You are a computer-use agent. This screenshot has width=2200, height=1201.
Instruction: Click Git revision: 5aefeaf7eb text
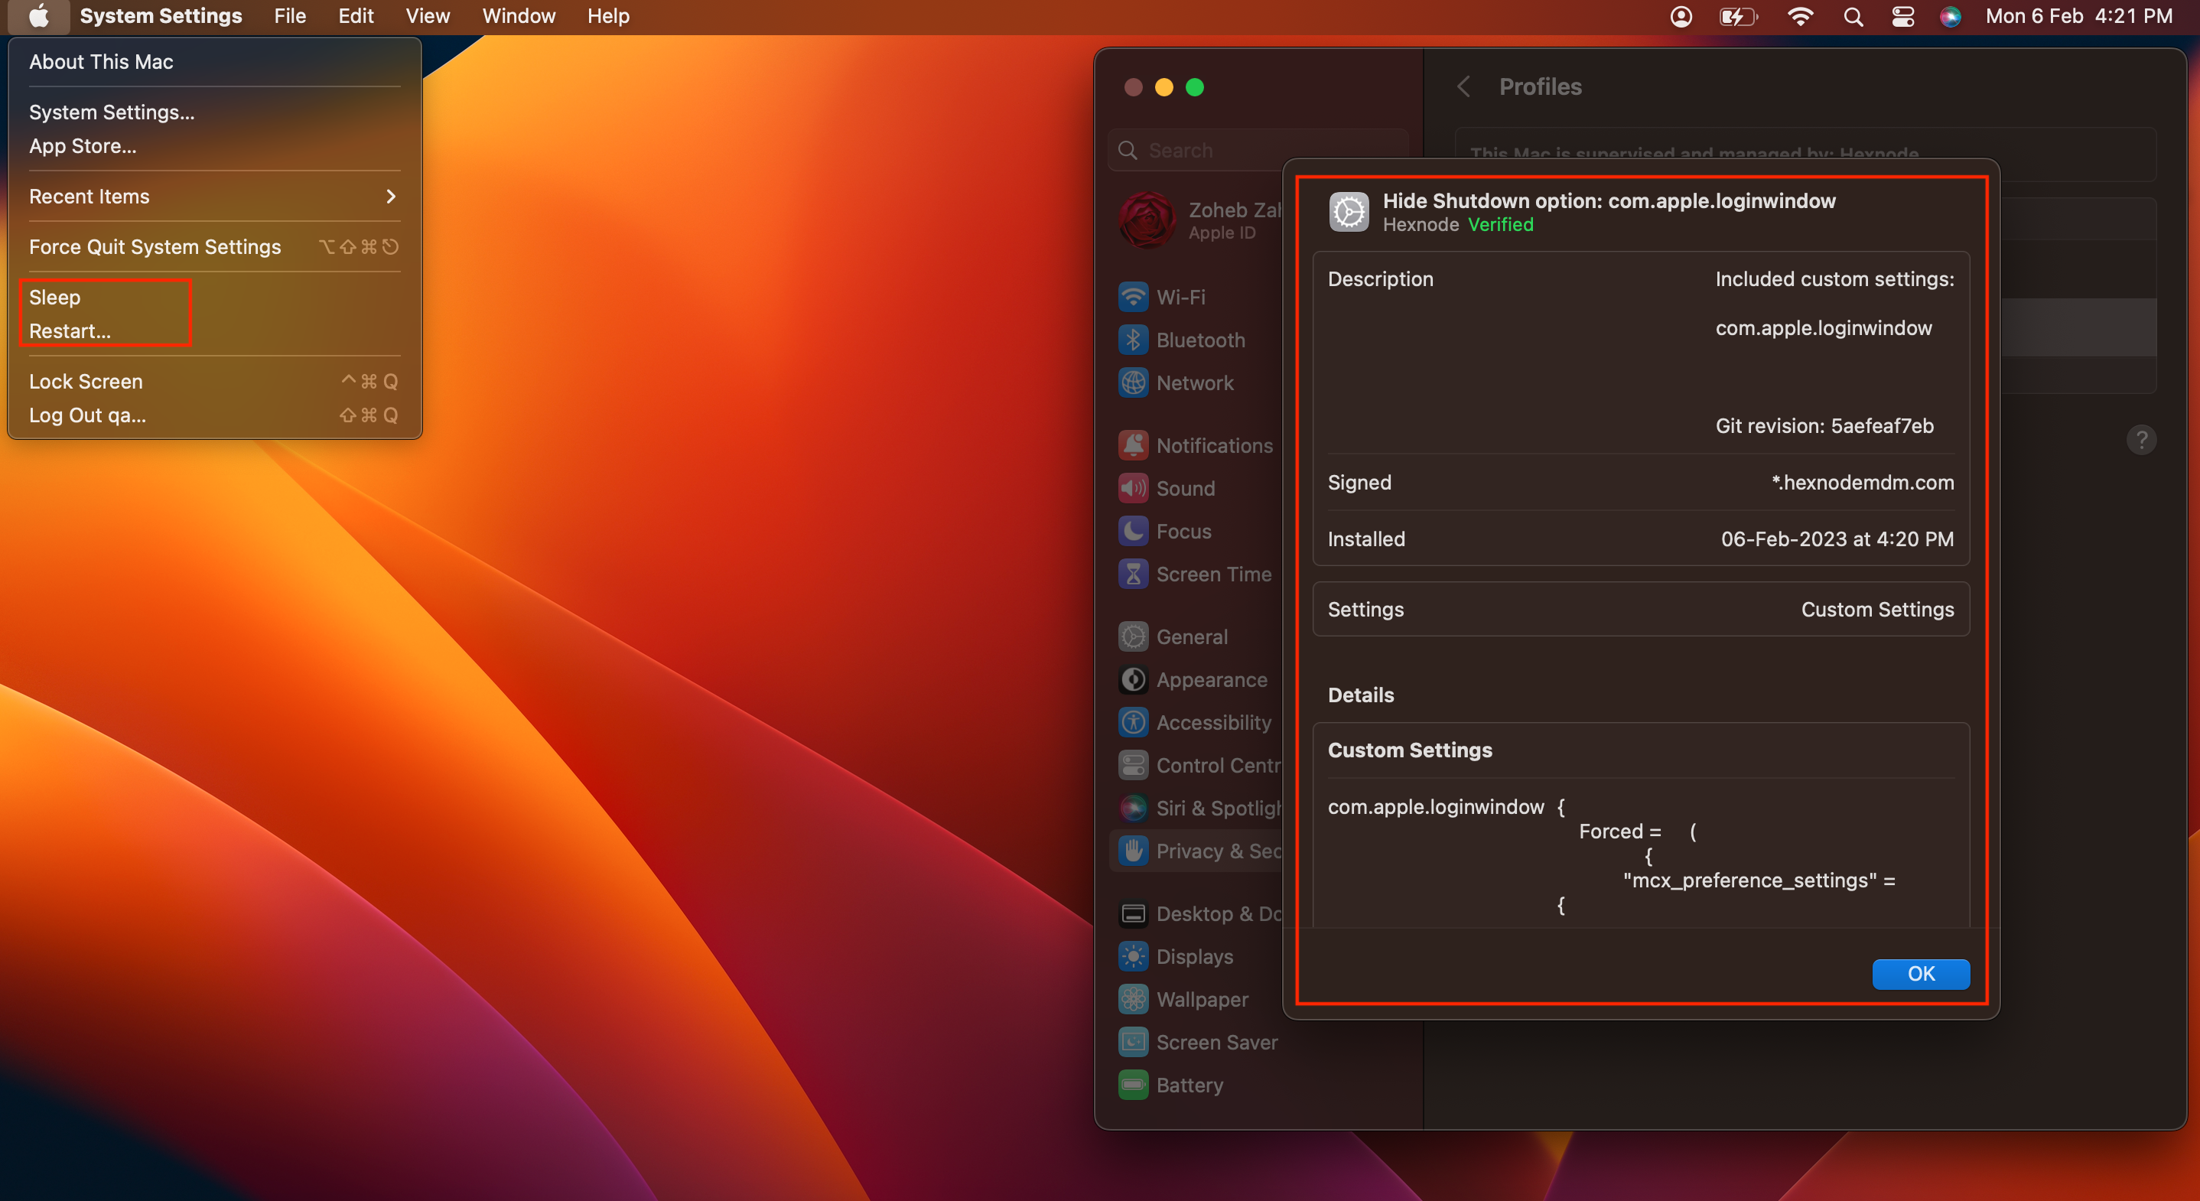[x=1824, y=426]
